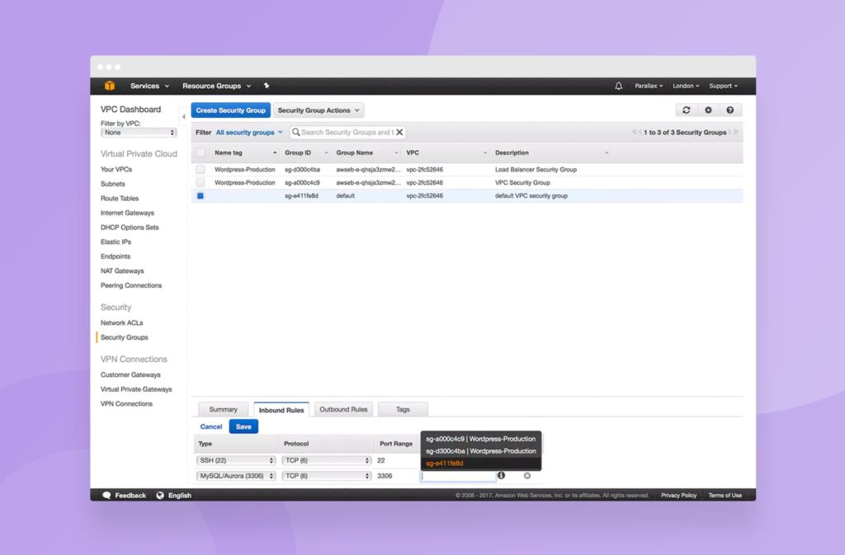Open TCP (6) protocol dropdown in SSH row
The width and height of the screenshot is (845, 555).
[x=327, y=460]
